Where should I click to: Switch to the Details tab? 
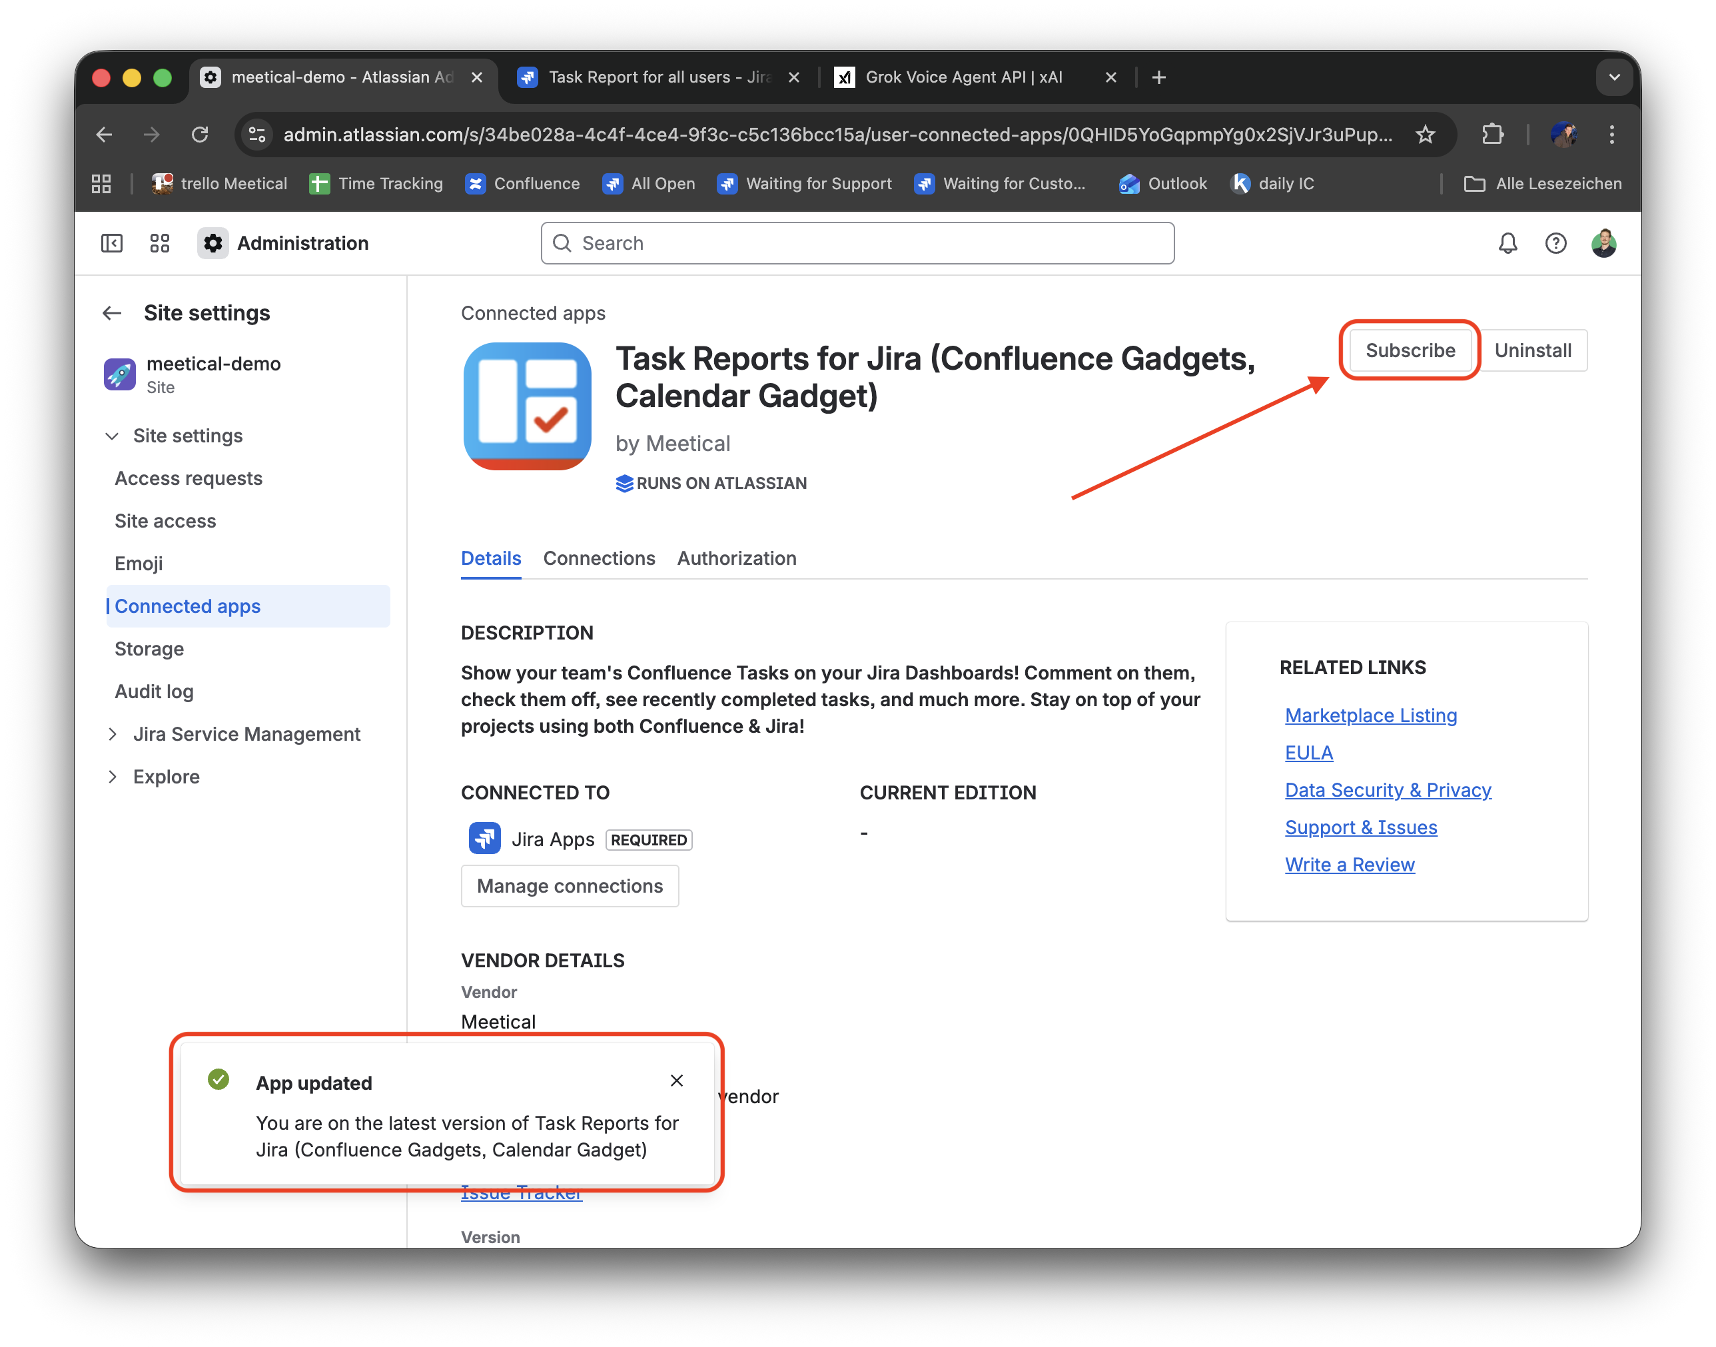click(x=490, y=558)
